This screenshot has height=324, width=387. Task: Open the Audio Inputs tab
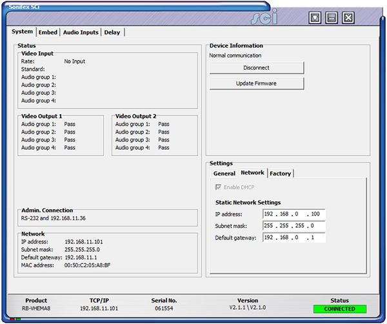pyautogui.click(x=81, y=32)
